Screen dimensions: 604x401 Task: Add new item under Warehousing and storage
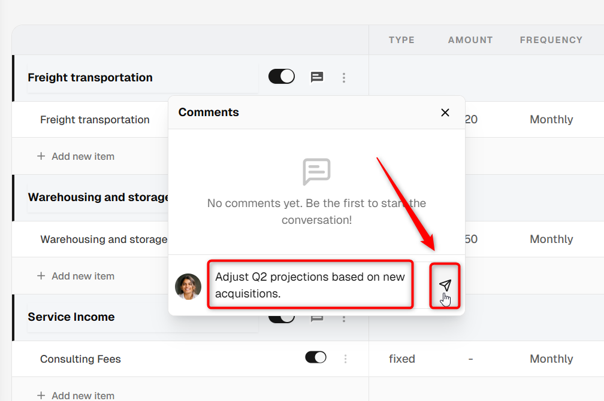pos(75,276)
